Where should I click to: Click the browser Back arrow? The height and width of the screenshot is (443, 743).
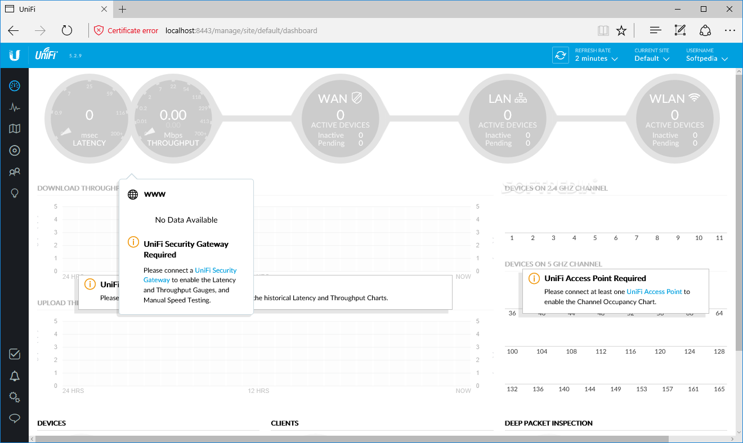pos(14,30)
